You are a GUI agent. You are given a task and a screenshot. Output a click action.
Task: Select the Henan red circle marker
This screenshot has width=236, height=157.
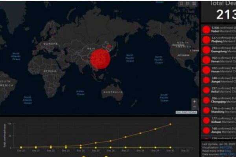coord(206,60)
